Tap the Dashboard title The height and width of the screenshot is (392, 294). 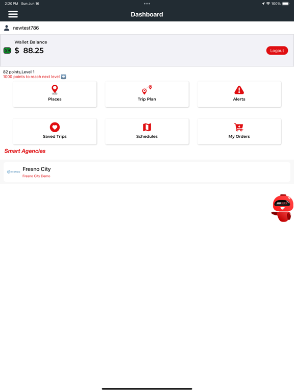click(x=147, y=14)
